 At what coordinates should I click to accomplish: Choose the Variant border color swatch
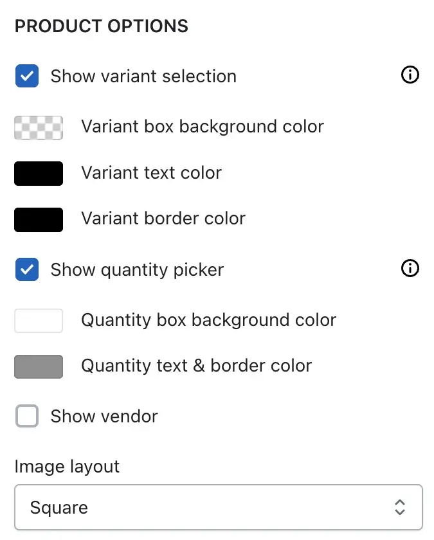(x=39, y=220)
